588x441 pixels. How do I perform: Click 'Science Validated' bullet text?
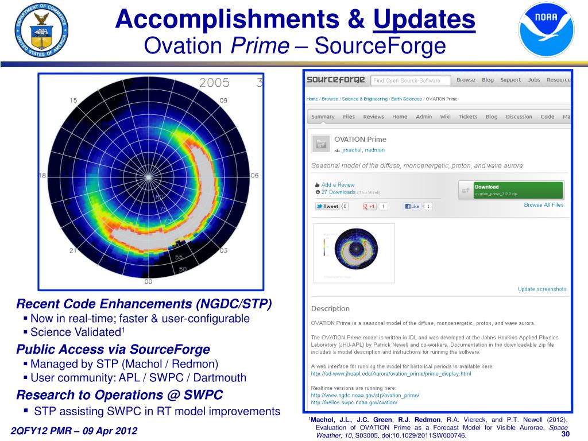click(78, 332)
